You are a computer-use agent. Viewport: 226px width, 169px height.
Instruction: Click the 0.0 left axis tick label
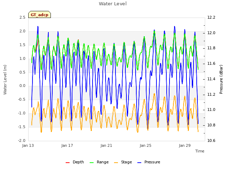pos(22,86)
